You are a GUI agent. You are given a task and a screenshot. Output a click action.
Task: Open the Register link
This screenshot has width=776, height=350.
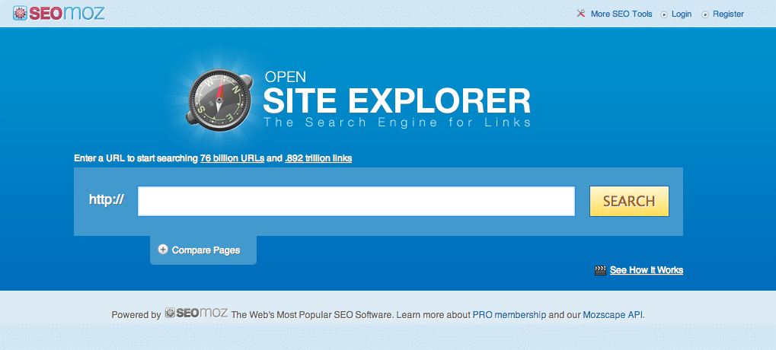tap(728, 14)
